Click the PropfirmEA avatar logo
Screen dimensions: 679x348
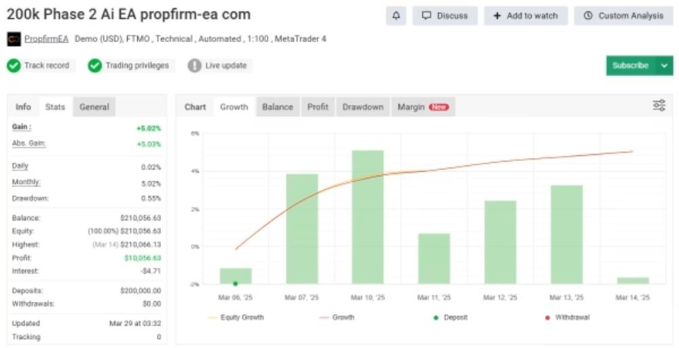pyautogui.click(x=14, y=39)
